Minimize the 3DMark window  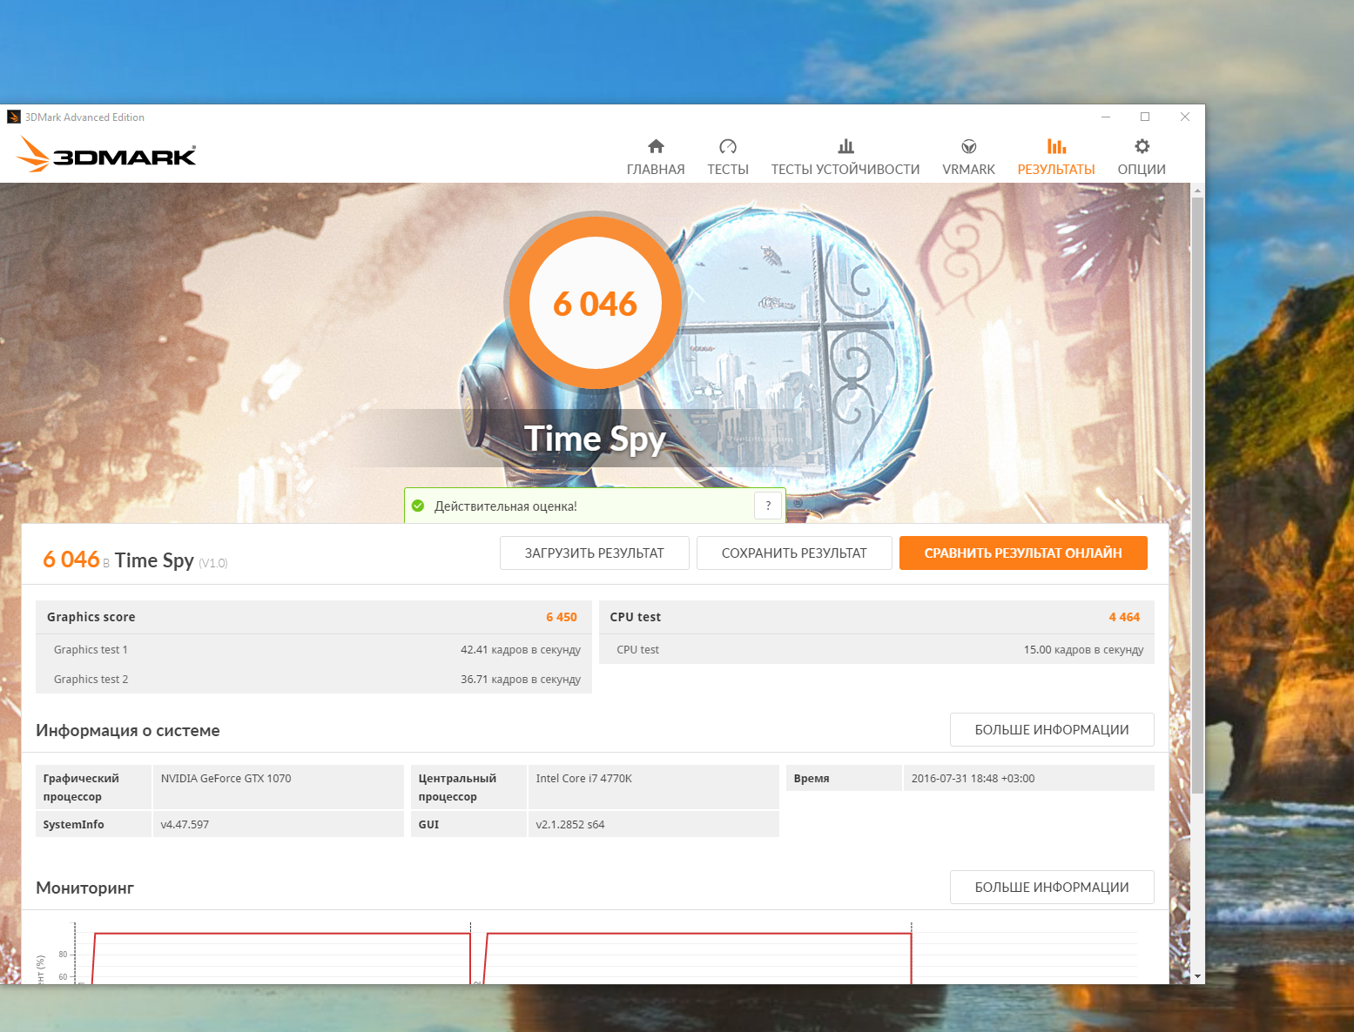pos(1106,117)
